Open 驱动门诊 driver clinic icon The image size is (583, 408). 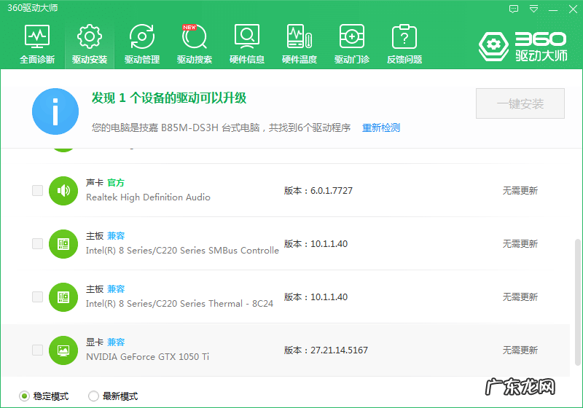coord(352,36)
